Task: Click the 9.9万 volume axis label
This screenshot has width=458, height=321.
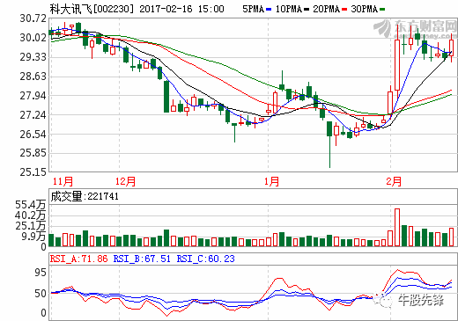Action: [33, 236]
